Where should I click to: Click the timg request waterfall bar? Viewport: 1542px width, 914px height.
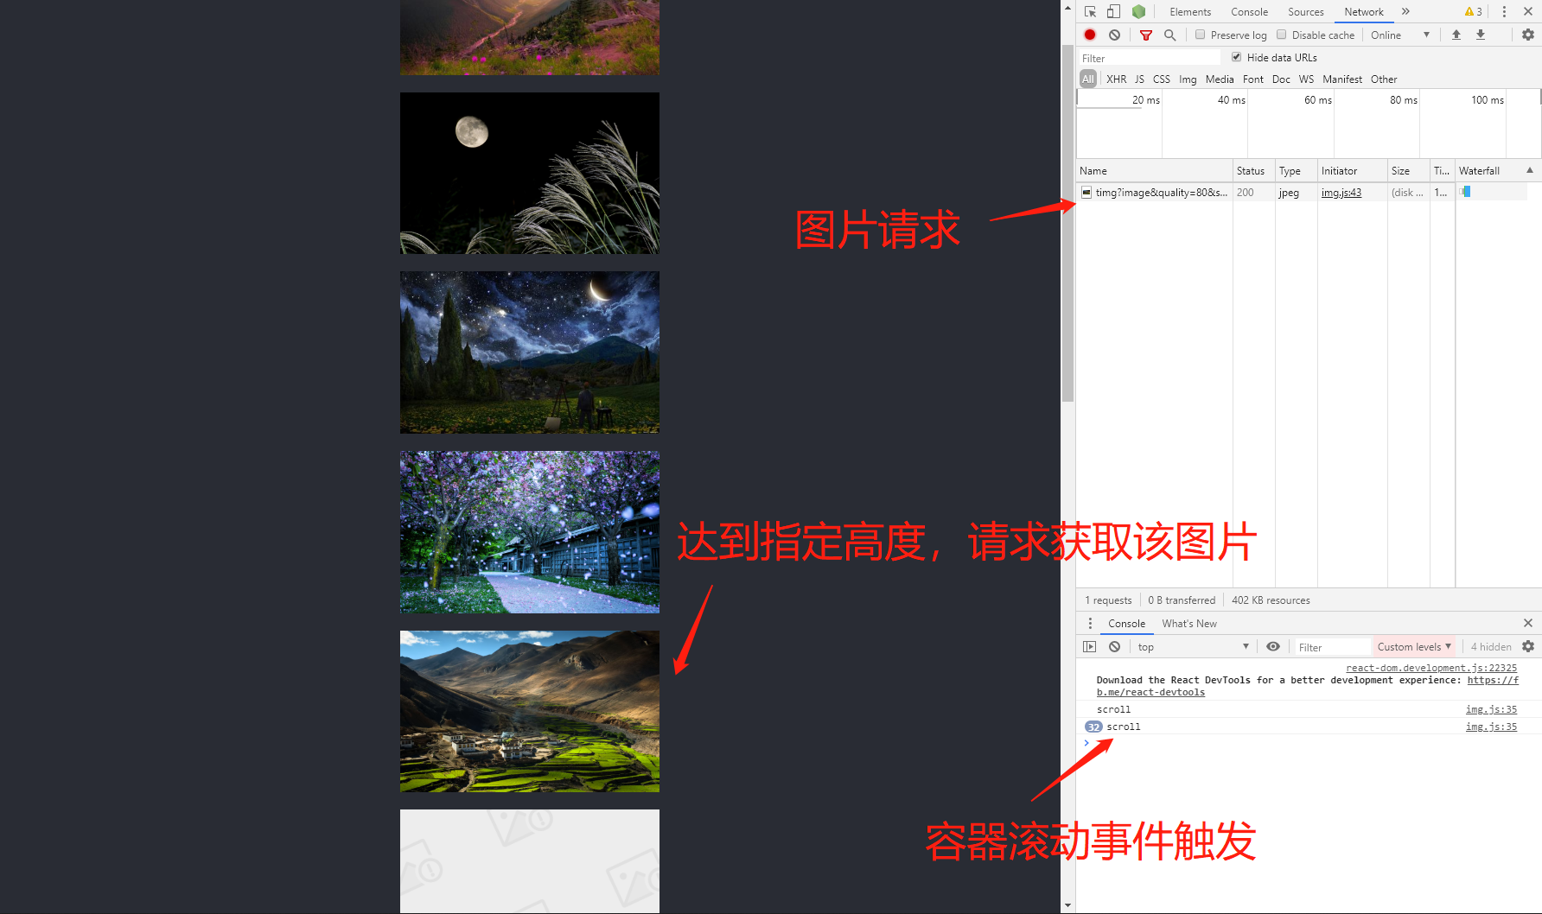1465,192
